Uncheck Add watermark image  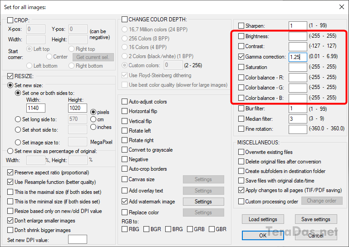[x=124, y=202]
